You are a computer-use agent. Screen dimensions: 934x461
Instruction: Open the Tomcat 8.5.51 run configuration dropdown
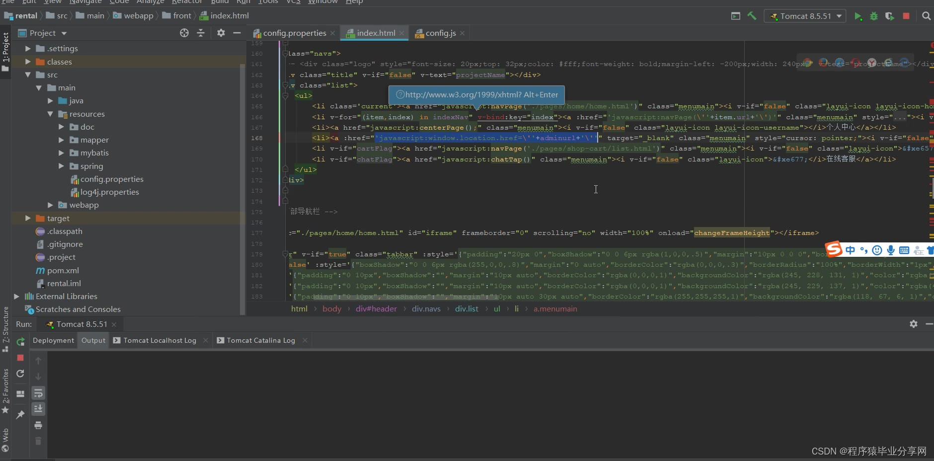(x=805, y=16)
